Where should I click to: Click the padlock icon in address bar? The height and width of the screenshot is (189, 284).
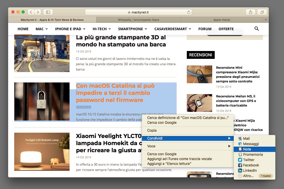[129, 12]
